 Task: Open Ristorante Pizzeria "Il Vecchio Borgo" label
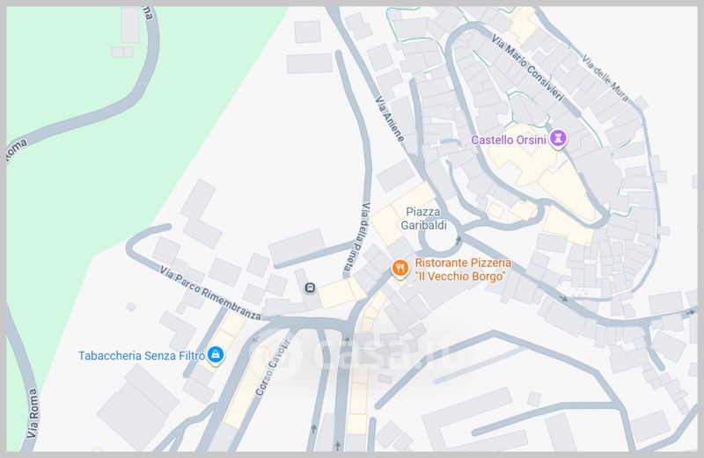pyautogui.click(x=463, y=269)
